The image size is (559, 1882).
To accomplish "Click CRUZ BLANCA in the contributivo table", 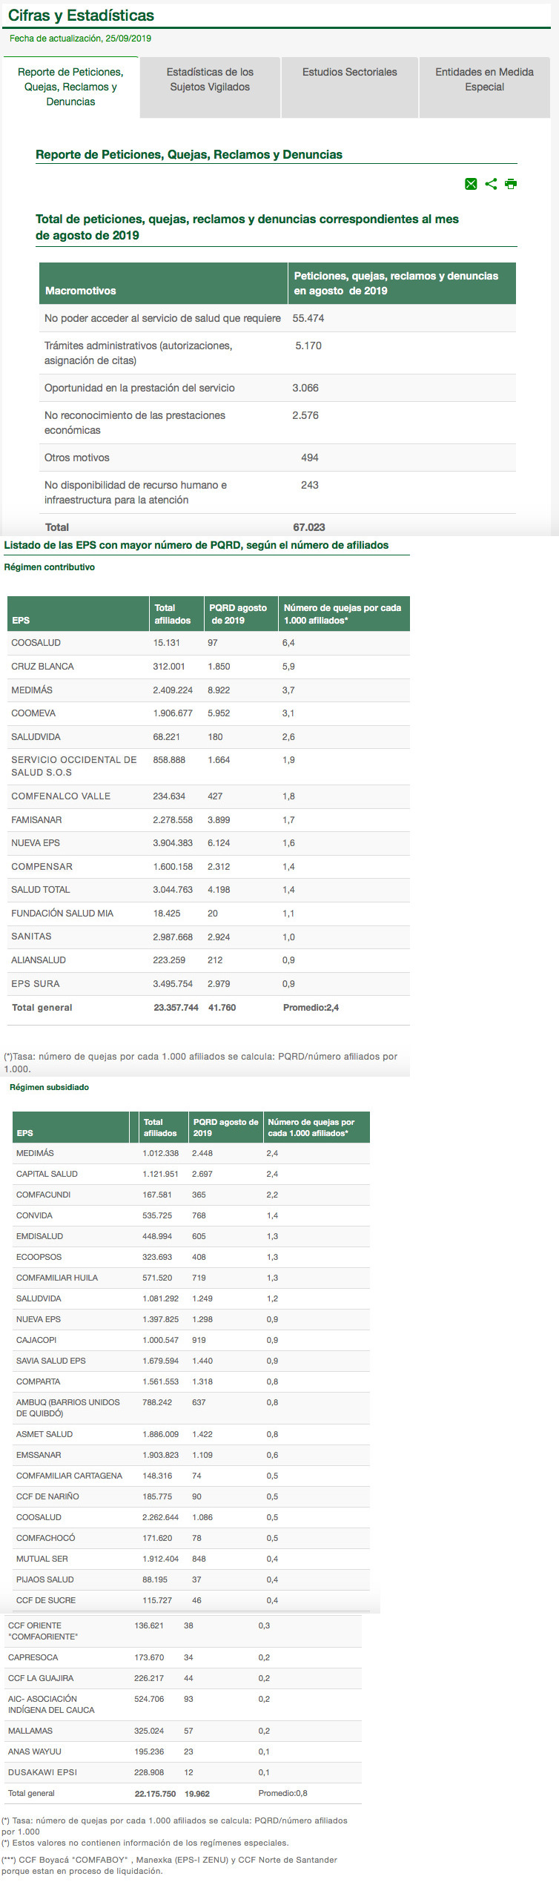I will [42, 667].
